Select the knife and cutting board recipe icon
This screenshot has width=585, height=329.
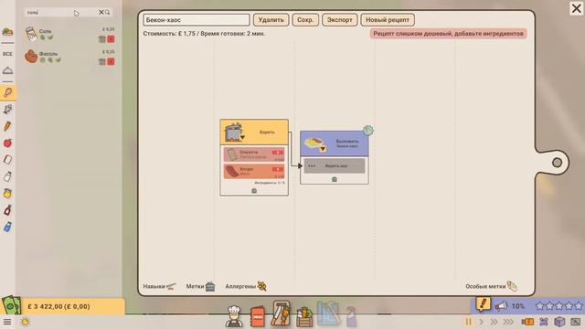(x=281, y=313)
